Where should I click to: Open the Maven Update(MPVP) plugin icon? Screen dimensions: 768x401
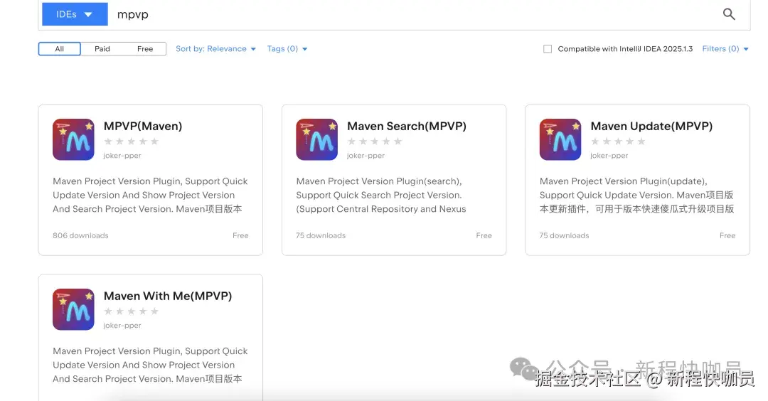click(x=560, y=139)
